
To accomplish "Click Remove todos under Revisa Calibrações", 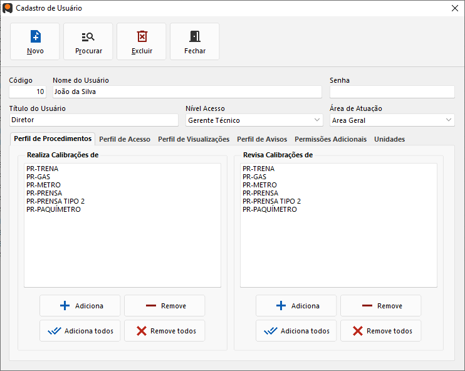I will click(380, 331).
